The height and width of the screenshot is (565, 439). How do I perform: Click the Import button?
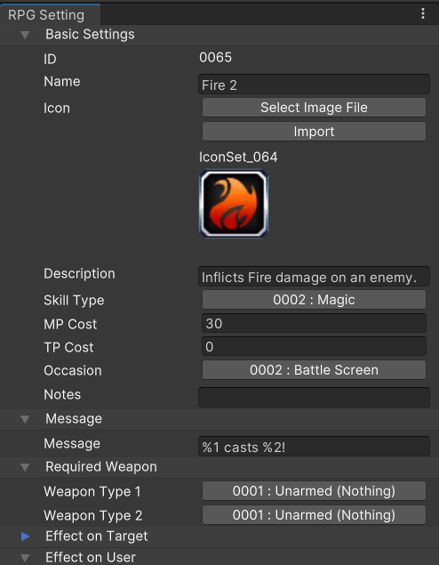314,131
